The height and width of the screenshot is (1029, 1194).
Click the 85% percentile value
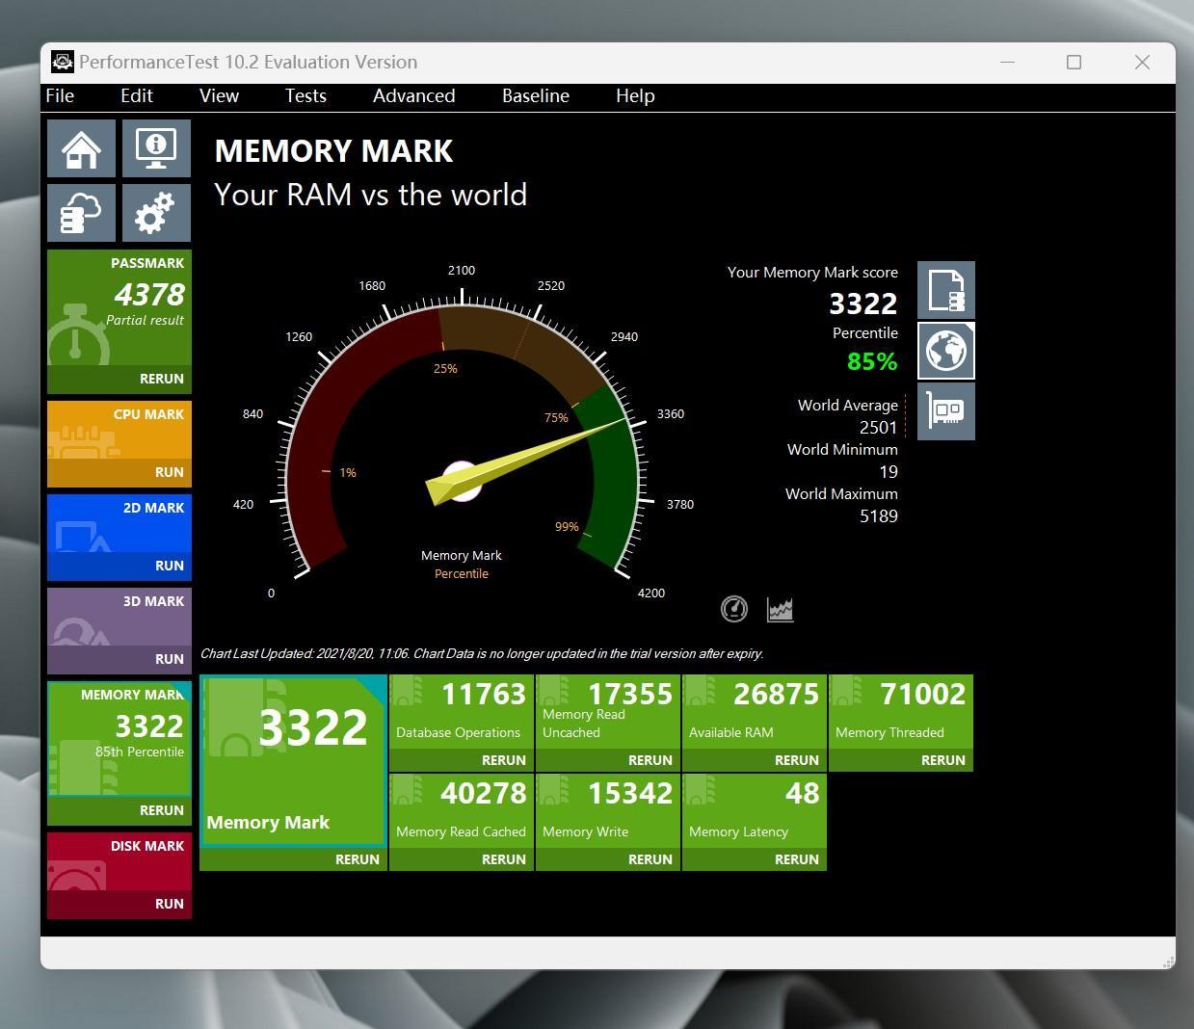tap(872, 361)
